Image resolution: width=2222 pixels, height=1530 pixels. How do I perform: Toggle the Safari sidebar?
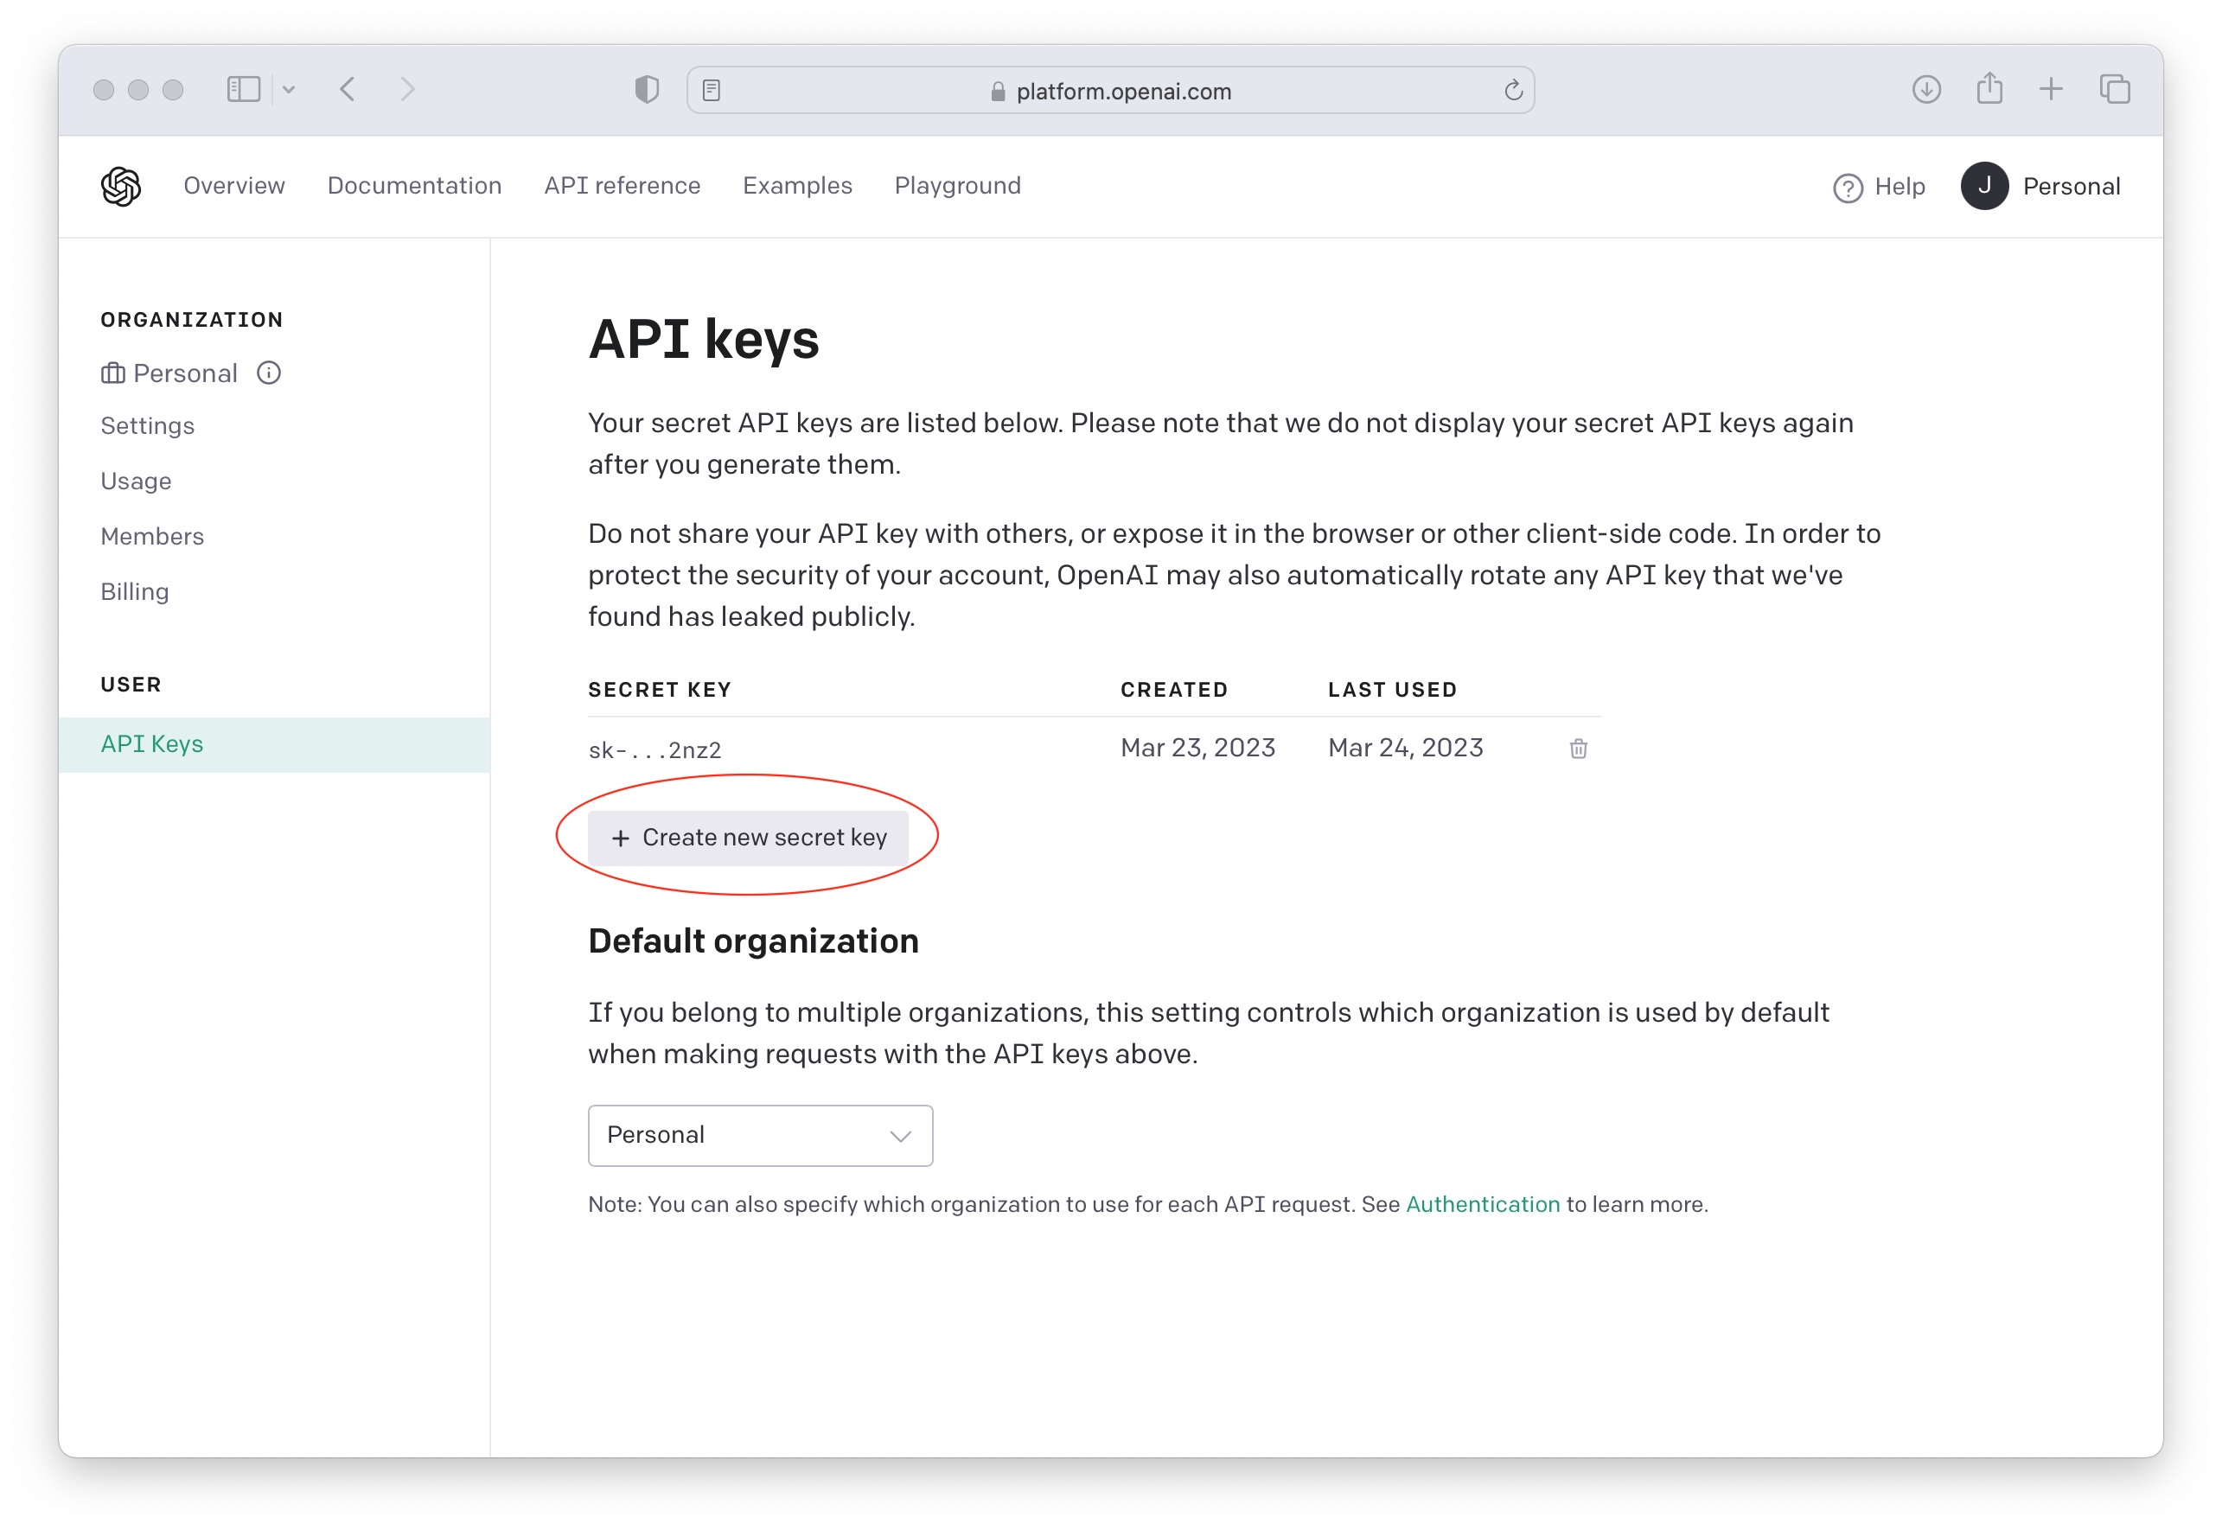[243, 88]
